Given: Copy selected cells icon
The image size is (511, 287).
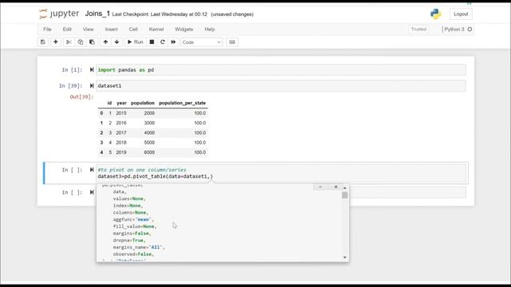Looking at the screenshot, I should point(80,42).
